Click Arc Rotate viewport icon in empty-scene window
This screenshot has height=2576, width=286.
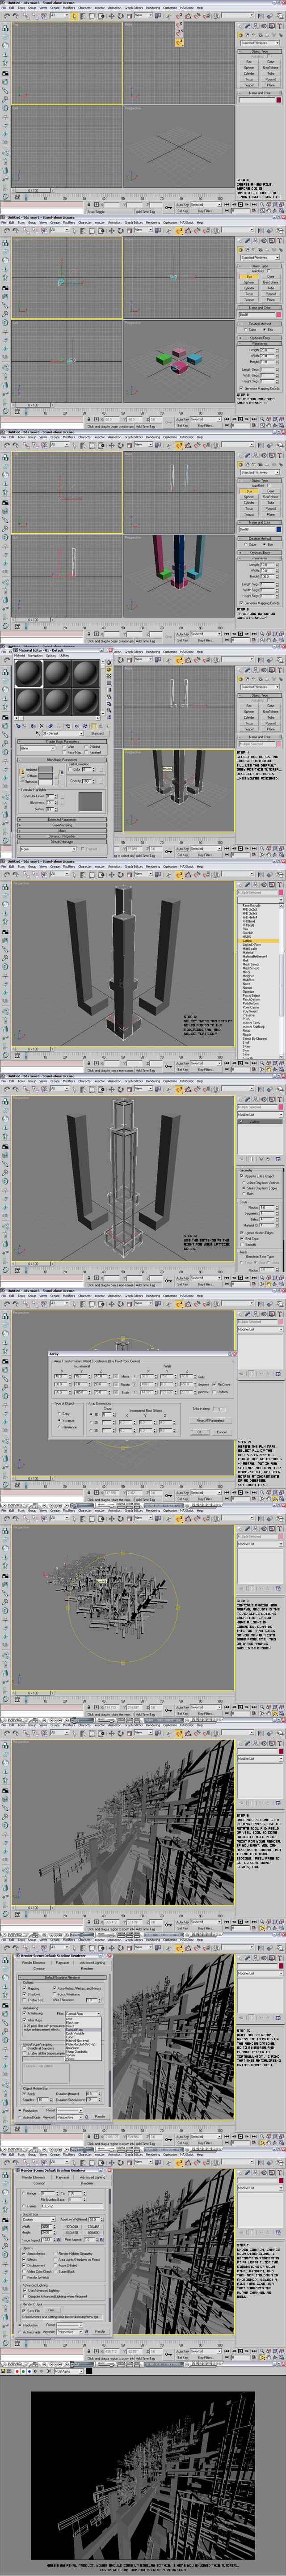(x=274, y=211)
